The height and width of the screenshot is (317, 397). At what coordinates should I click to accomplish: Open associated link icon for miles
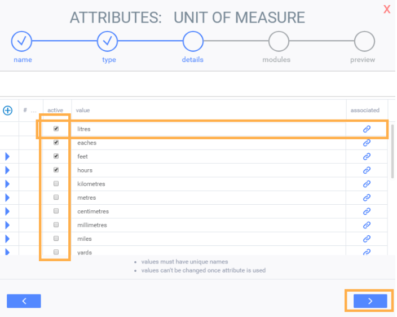[367, 239]
